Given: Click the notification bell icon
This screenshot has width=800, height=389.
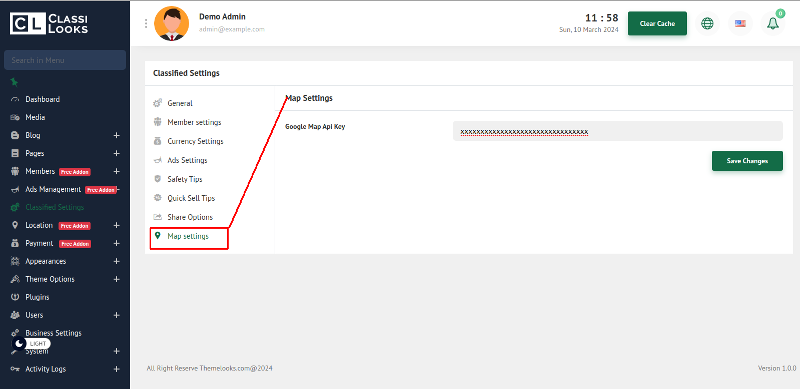Looking at the screenshot, I should click(x=772, y=23).
